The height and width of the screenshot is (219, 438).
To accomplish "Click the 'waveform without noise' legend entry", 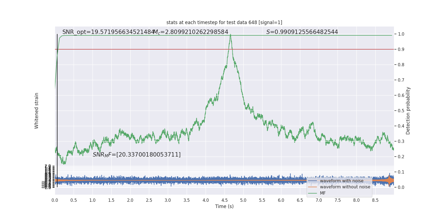I will pyautogui.click(x=345, y=187).
